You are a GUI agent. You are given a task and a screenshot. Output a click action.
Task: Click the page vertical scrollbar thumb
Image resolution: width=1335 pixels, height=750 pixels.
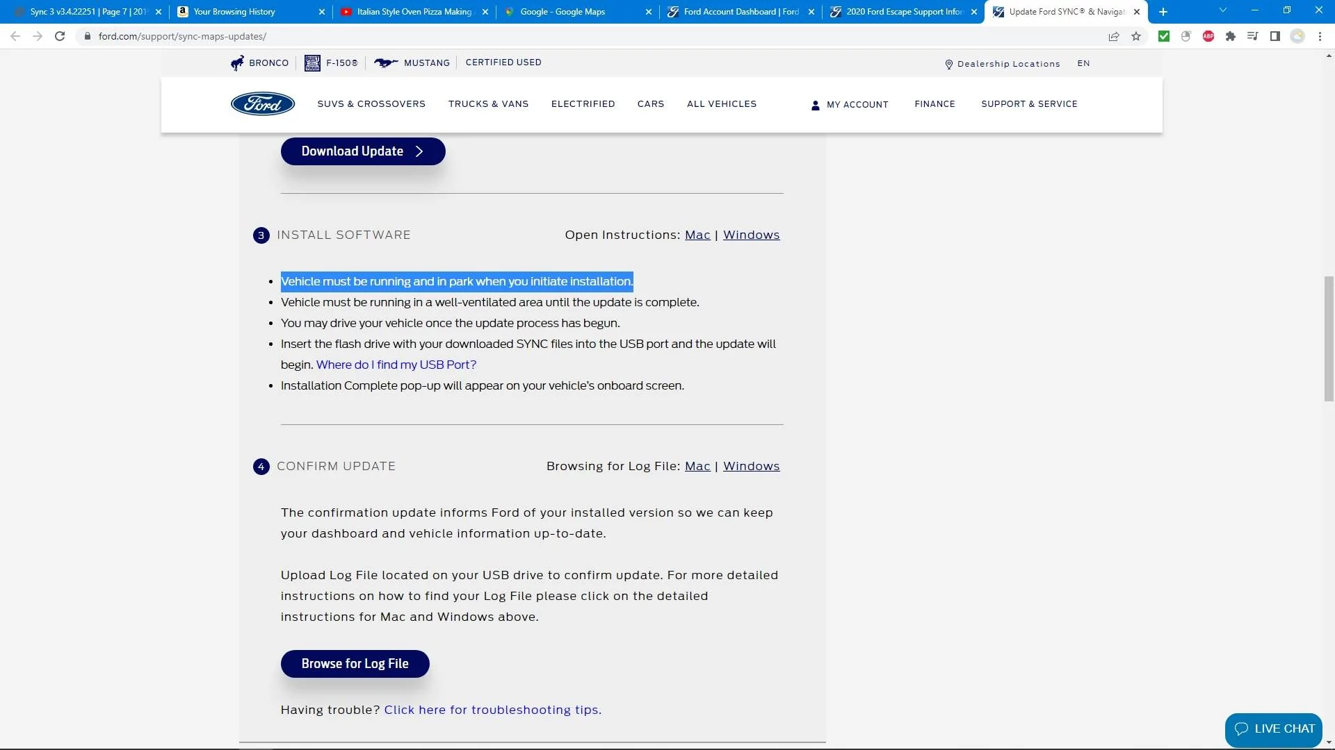point(1329,339)
